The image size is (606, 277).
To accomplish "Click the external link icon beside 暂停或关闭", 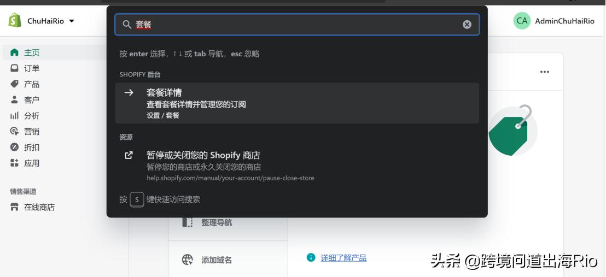I will tap(129, 155).
